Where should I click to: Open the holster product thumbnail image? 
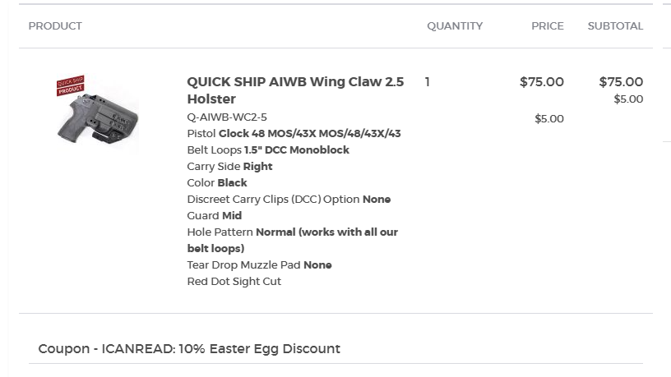click(x=98, y=115)
